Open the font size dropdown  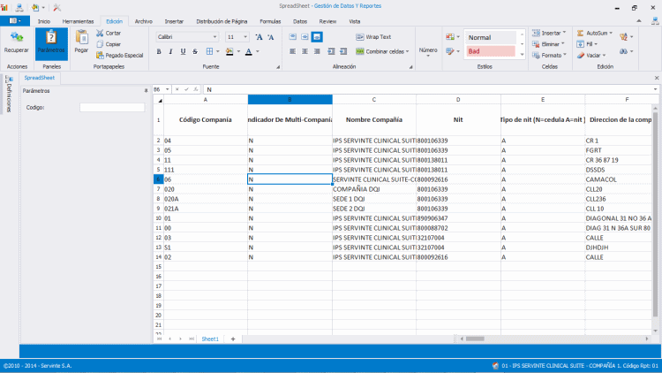(245, 37)
